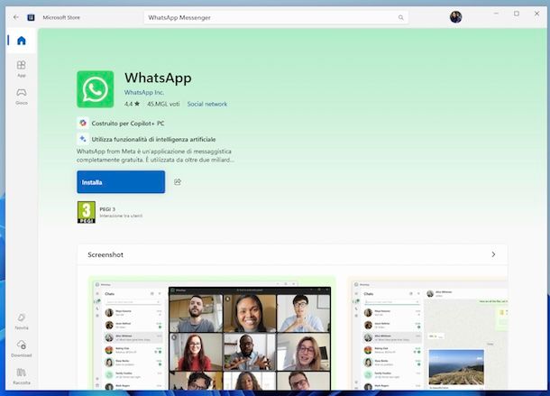550x396 pixels.
Task: Install WhatsApp with the Installa button
Action: point(121,182)
